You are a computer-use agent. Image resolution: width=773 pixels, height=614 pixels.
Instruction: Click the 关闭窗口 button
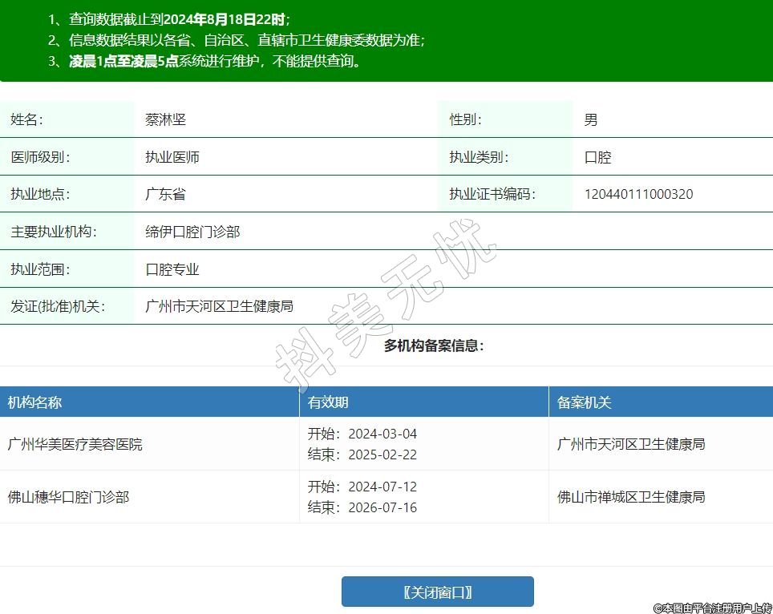437,592
